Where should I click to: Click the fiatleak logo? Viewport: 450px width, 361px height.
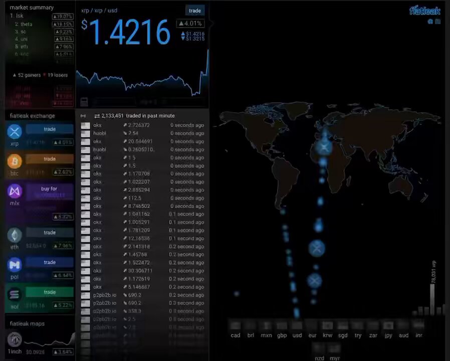click(425, 11)
